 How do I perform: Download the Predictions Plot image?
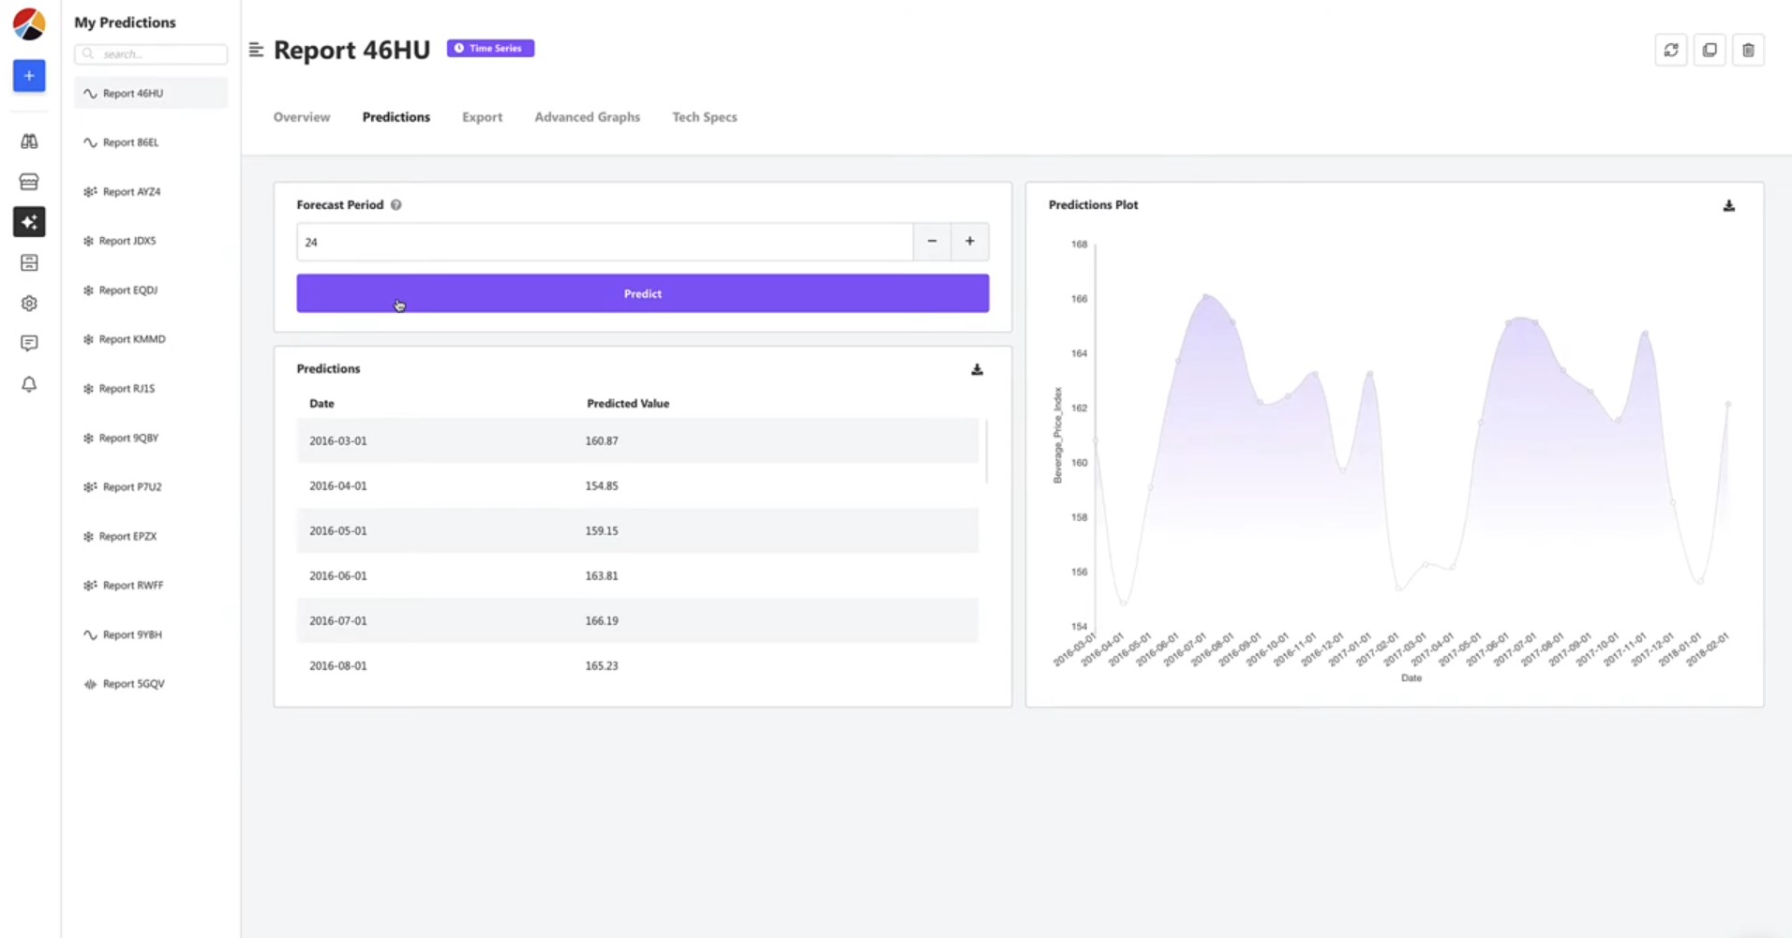pyautogui.click(x=1729, y=205)
